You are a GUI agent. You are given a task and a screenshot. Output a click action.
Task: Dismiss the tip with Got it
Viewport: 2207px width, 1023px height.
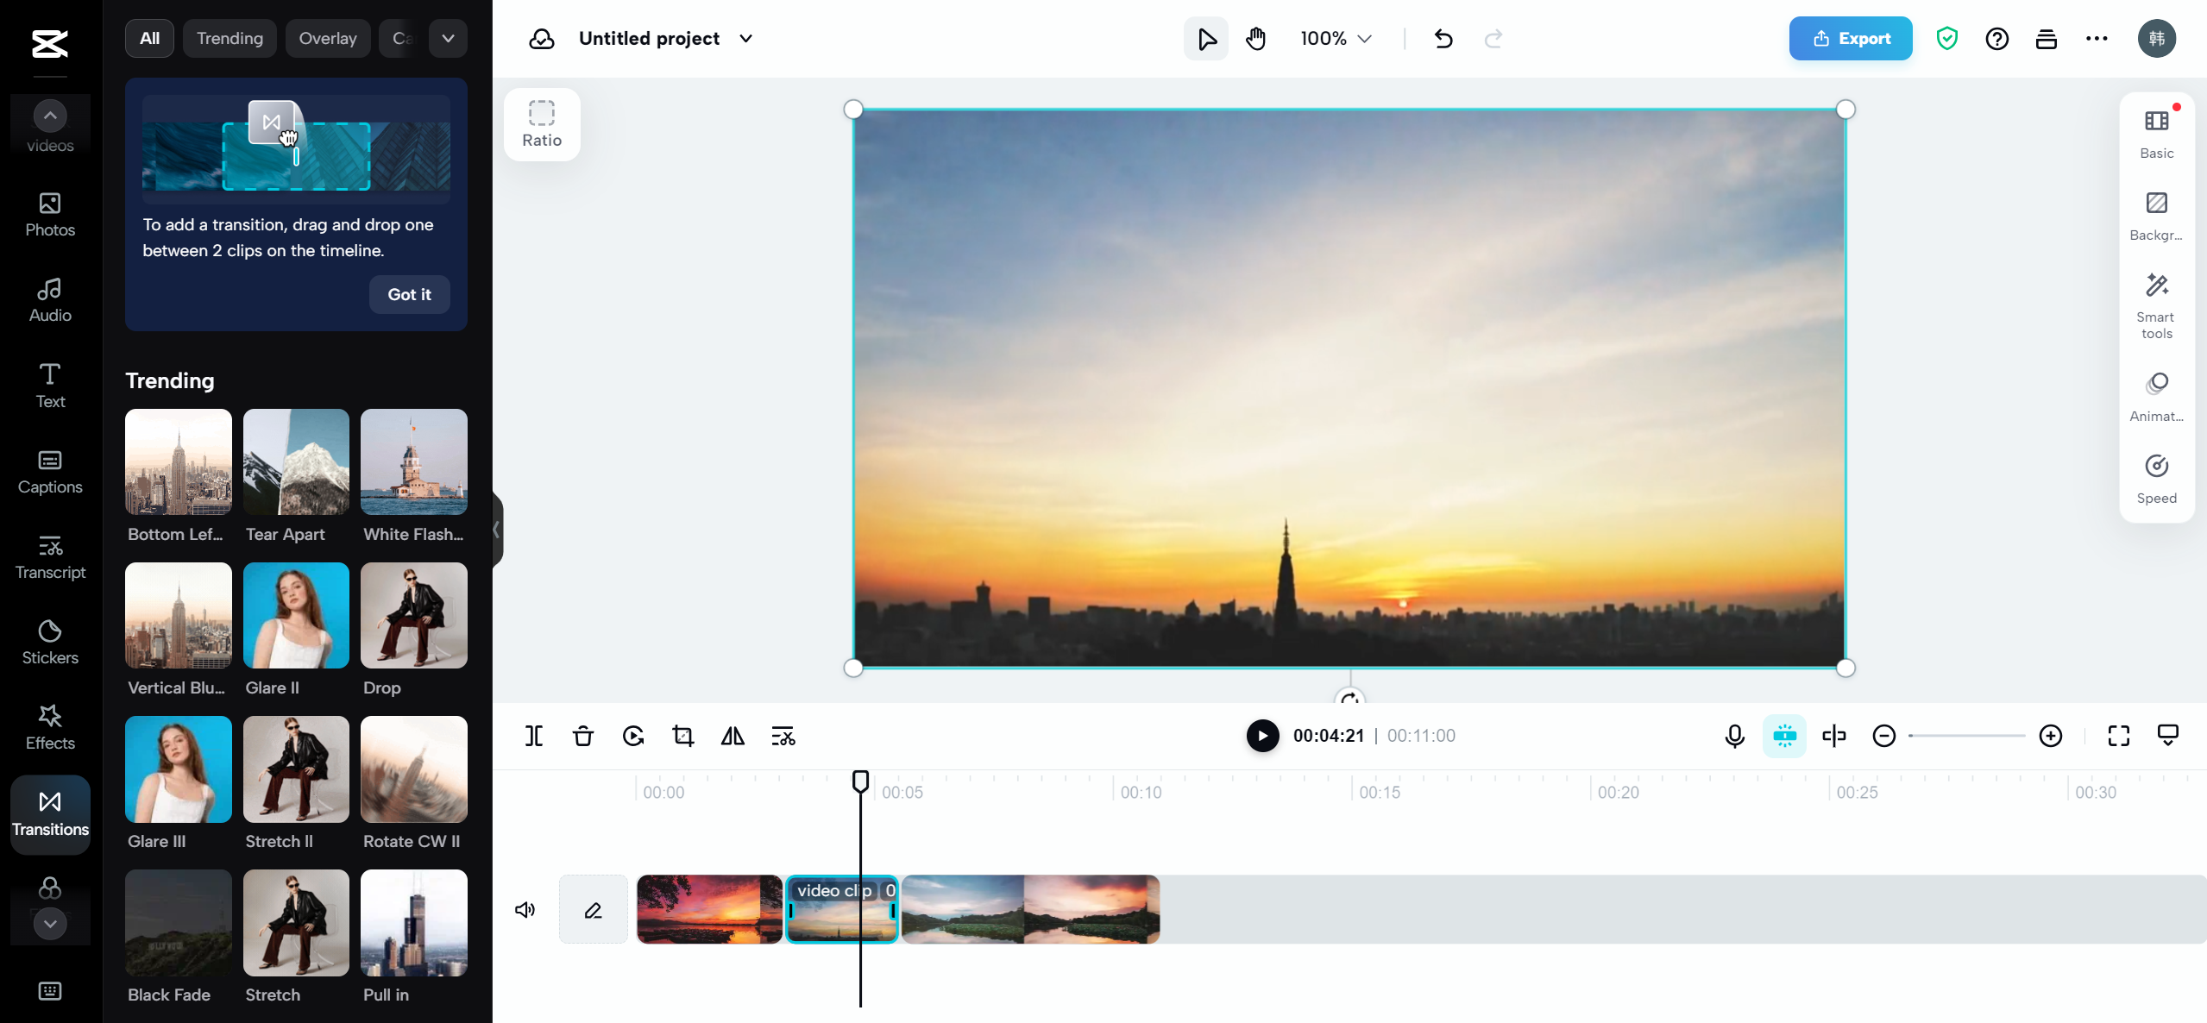pyautogui.click(x=409, y=294)
